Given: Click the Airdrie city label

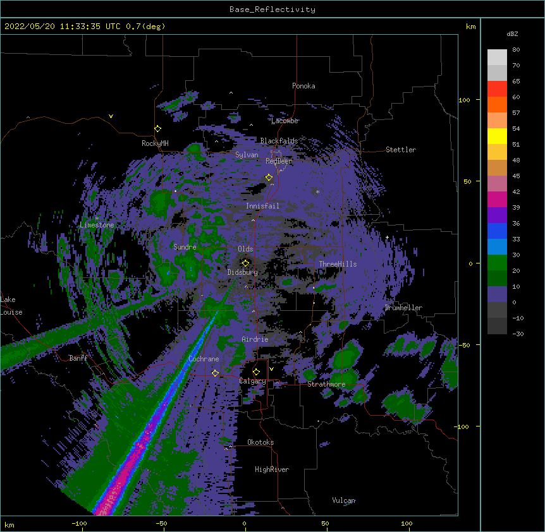Looking at the screenshot, I should coord(255,339).
